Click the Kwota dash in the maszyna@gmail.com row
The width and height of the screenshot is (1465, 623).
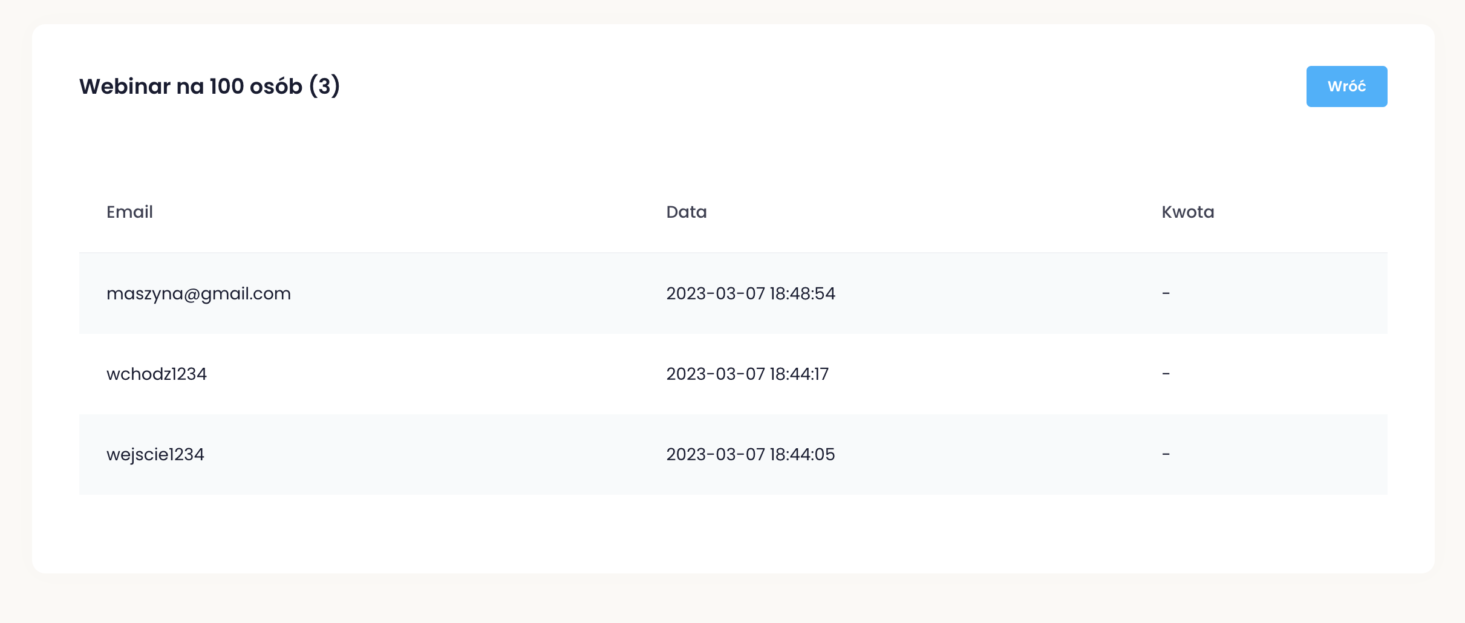click(1166, 294)
